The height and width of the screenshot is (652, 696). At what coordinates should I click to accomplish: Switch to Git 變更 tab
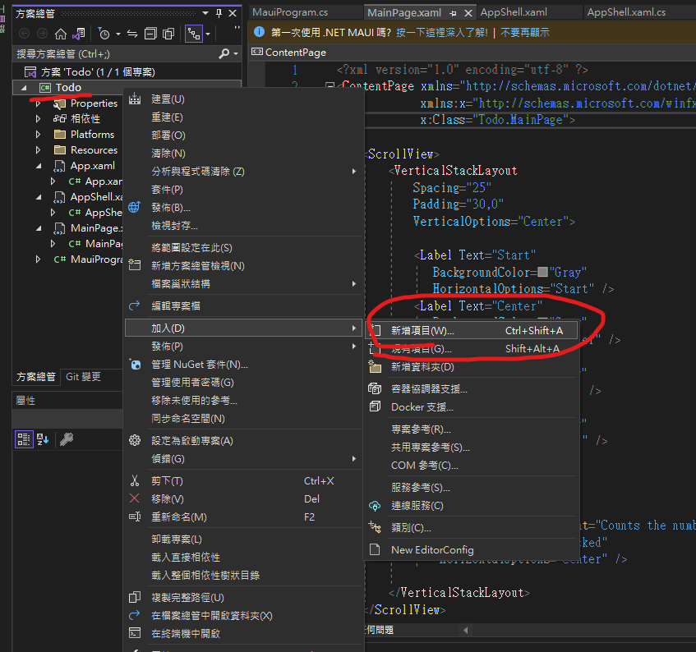tap(84, 377)
